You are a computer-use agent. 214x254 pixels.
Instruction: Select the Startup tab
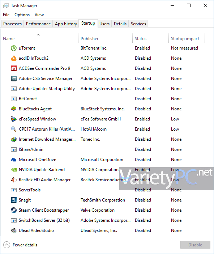point(88,23)
